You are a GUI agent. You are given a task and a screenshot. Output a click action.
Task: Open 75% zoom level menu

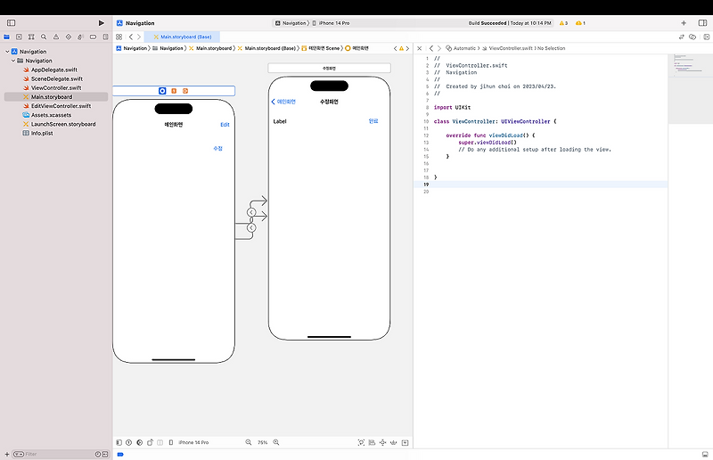click(262, 442)
